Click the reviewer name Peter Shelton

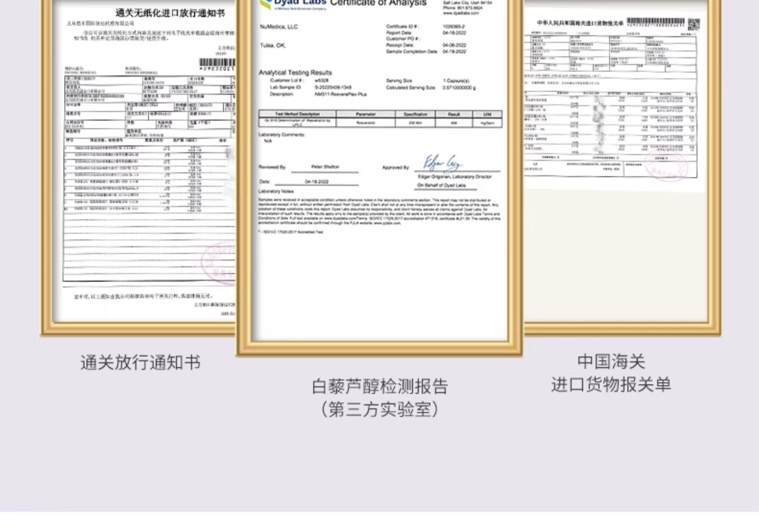point(325,167)
